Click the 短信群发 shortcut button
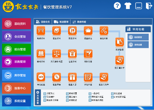This screenshot has width=154, height=110. (x=138, y=37)
